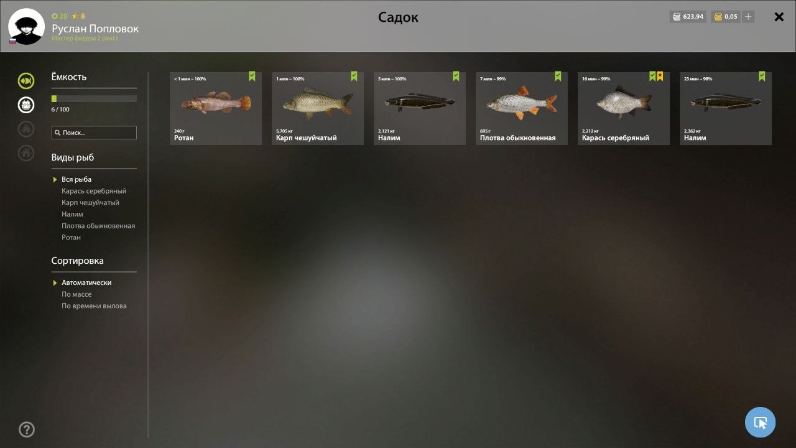This screenshot has width=796, height=448.
Task: Select Вся рыба filter
Action: click(x=76, y=179)
